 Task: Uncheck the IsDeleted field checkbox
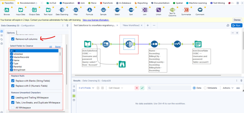(11, 54)
